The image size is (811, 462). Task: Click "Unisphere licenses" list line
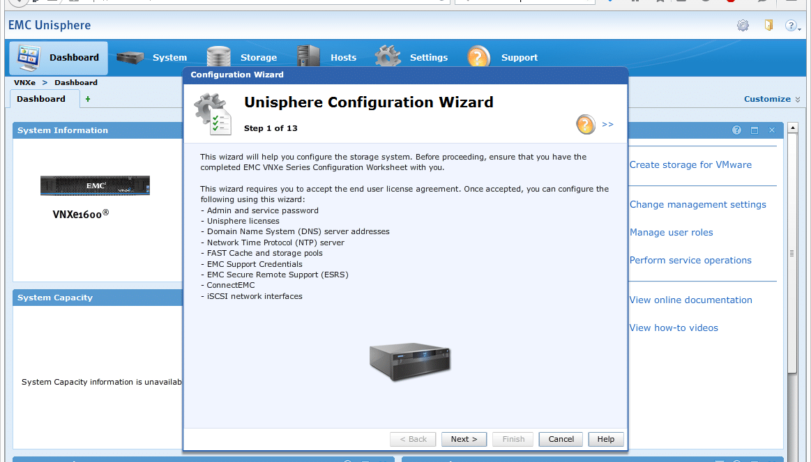[240, 221]
